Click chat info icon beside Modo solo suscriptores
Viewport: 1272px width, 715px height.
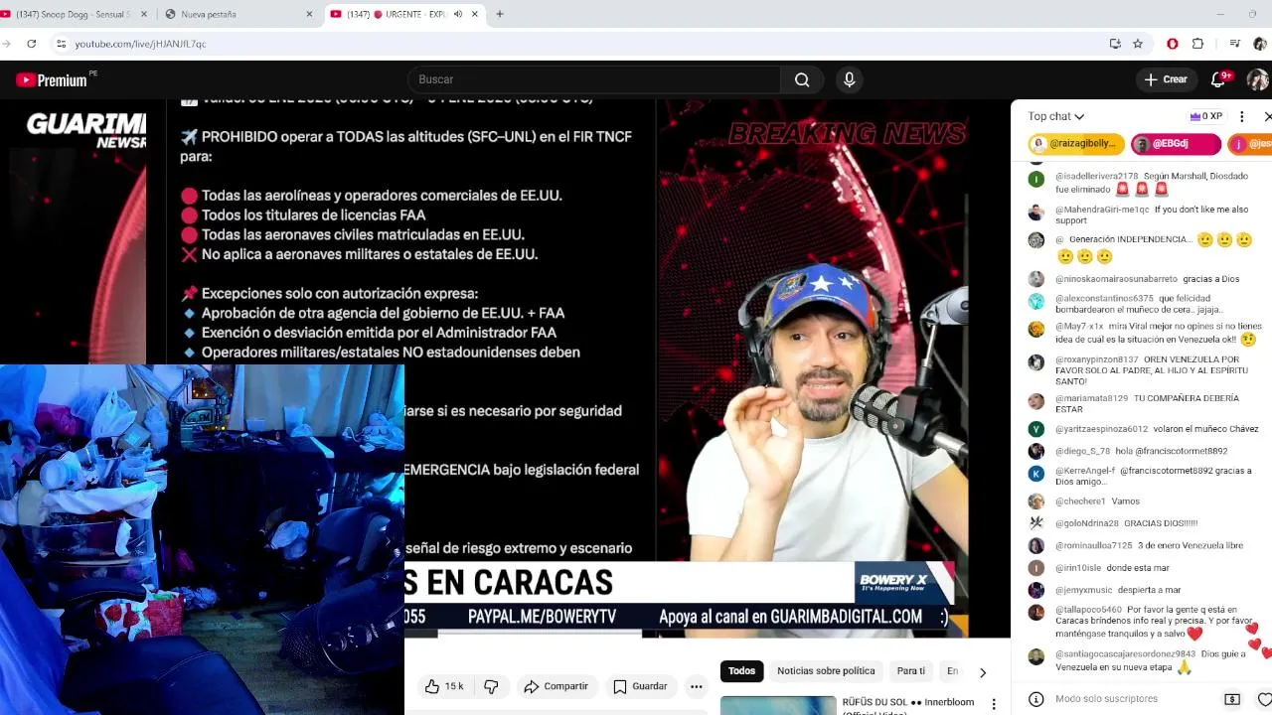point(1035,699)
